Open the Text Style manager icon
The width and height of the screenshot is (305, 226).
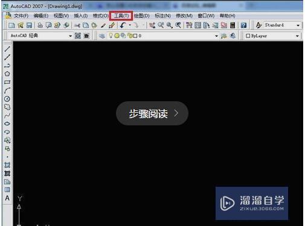coord(258,25)
